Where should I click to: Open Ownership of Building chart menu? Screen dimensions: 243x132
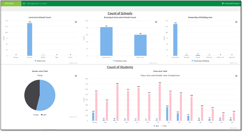click(236, 22)
